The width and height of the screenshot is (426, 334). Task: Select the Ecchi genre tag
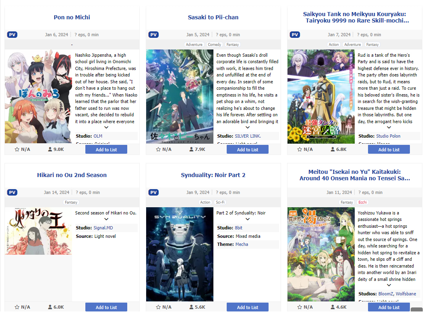point(362,202)
